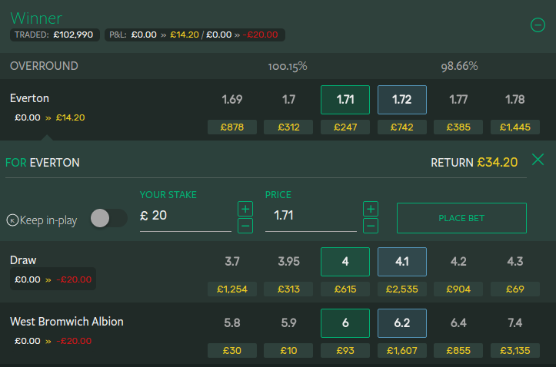Increase stake with the plus button
The image size is (556, 367).
[x=245, y=209]
